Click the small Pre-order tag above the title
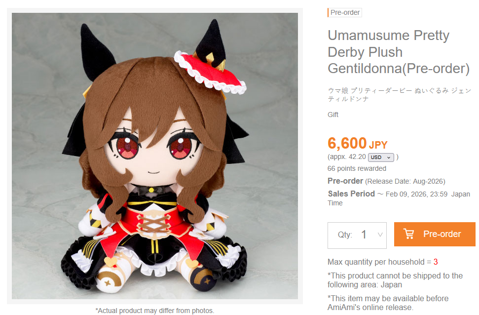The width and height of the screenshot is (479, 315). (345, 12)
